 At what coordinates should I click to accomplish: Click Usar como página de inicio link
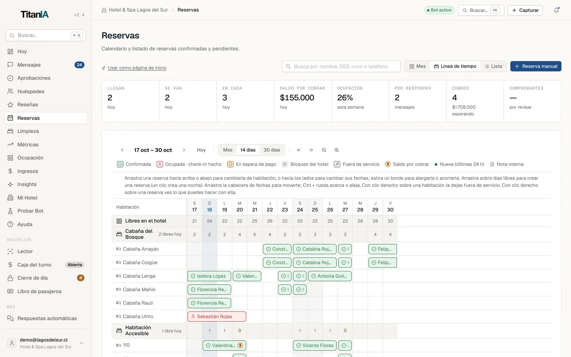point(137,68)
